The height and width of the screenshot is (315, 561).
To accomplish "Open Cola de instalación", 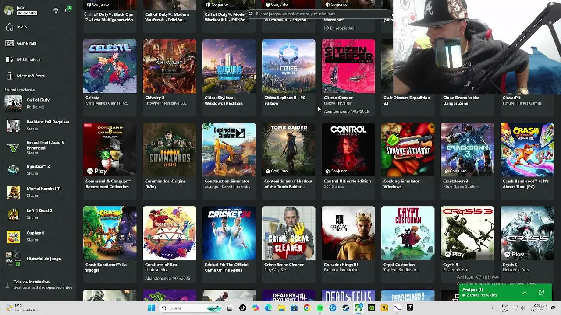I will (38, 285).
